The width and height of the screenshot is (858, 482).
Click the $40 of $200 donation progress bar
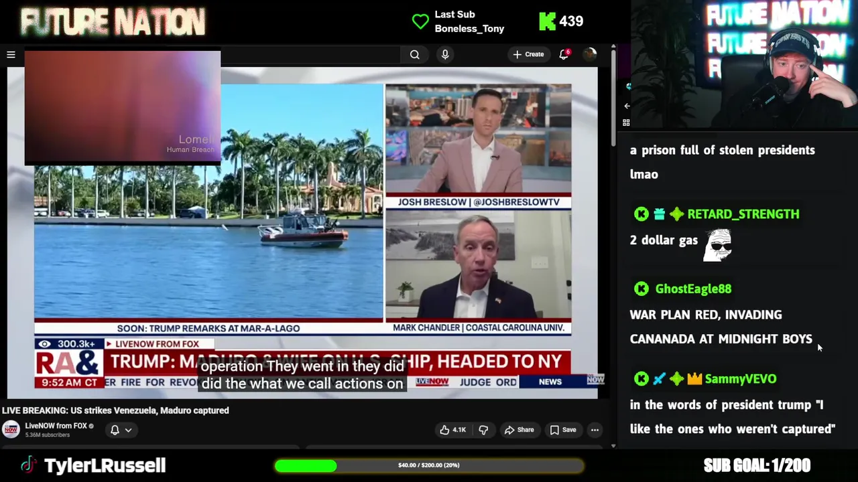[x=429, y=465]
